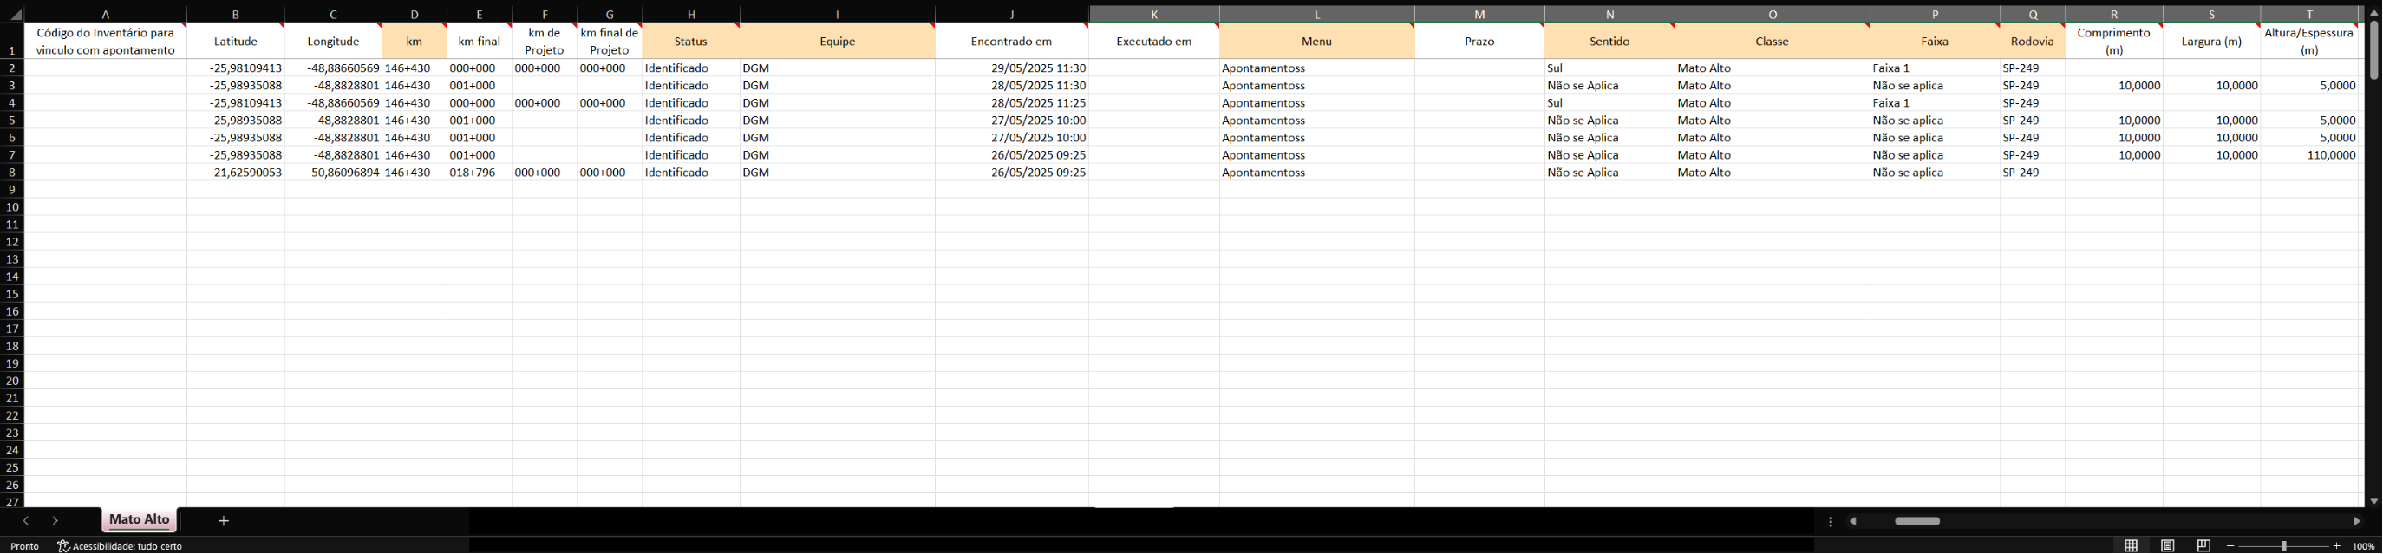Click the zoom in plus icon
2383x554 pixels.
click(x=2337, y=545)
